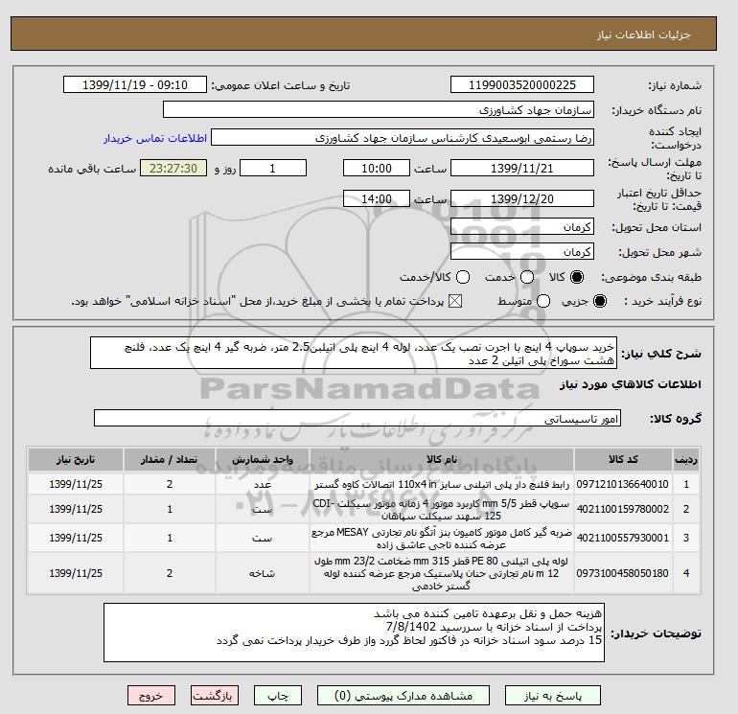
Task: Click the general need description box
Action: (353, 353)
